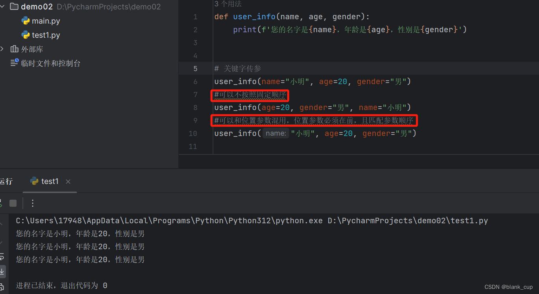Click the 运行 tool window label
Screen dimensions: 539x294
click(6, 181)
